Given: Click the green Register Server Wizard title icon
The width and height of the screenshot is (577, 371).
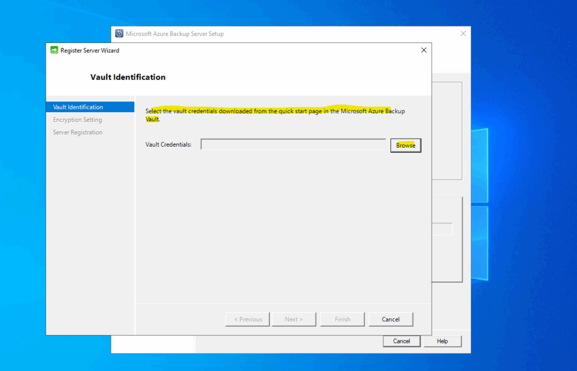Looking at the screenshot, I should [54, 50].
